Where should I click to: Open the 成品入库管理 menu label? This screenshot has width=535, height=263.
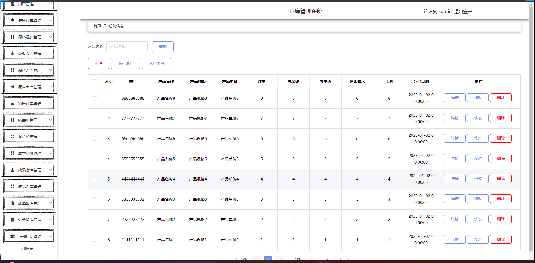(x=30, y=187)
